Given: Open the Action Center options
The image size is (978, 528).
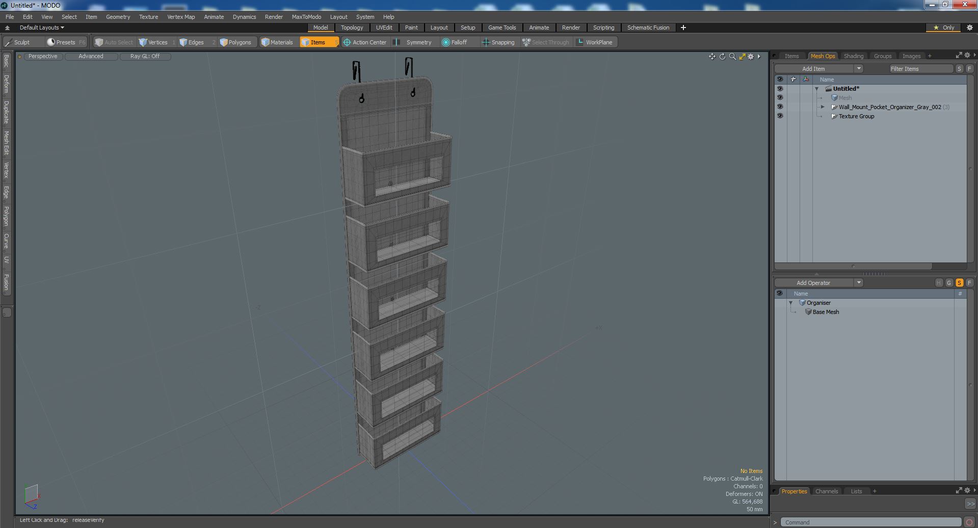Looking at the screenshot, I should [365, 42].
